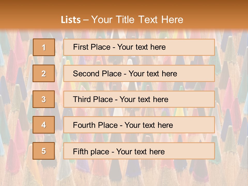Click the number 5 box

click(x=44, y=151)
